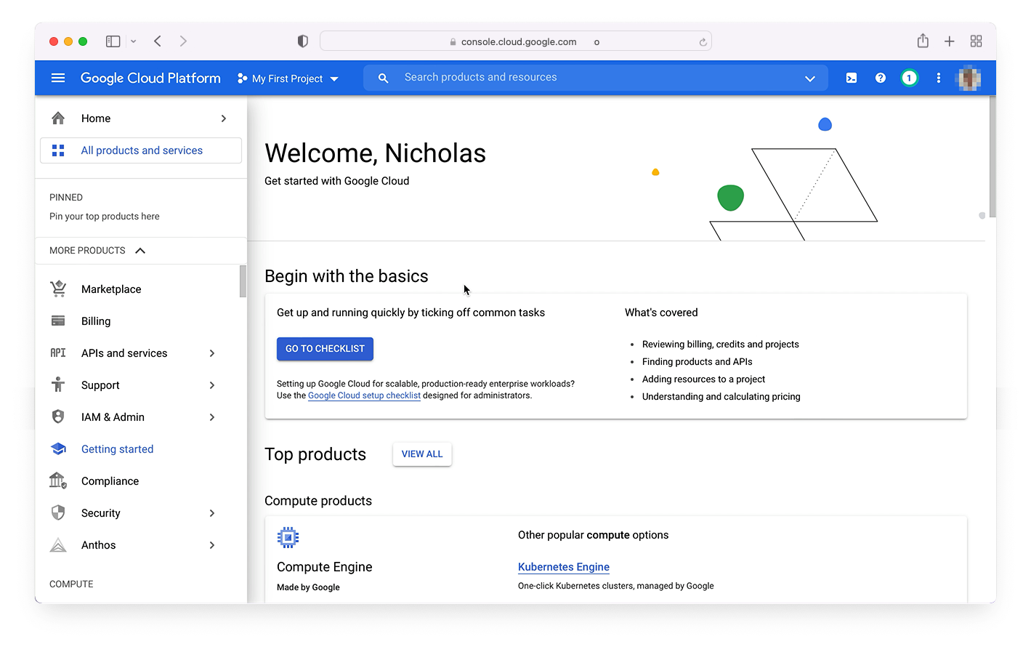Screen dimensions: 1031x652
Task: Click the VIEW ALL button
Action: (422, 454)
